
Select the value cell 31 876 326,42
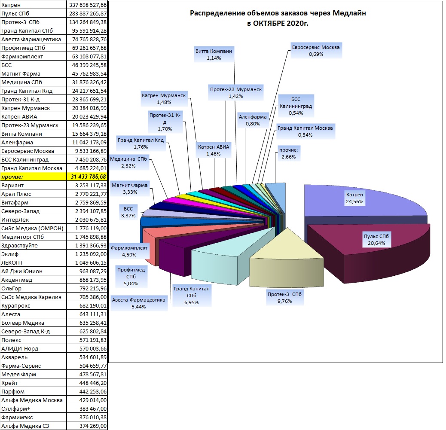(x=87, y=82)
